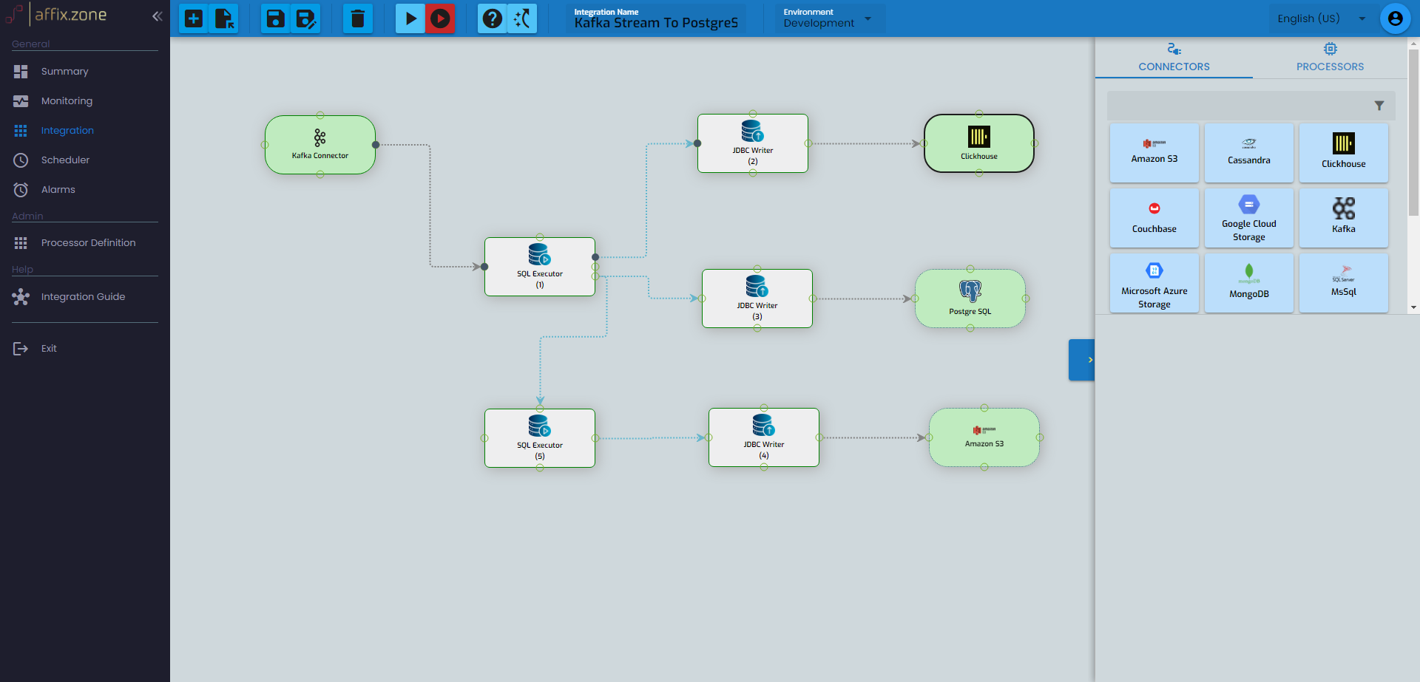Select the SQL Executor (5) node
1420x682 pixels.
[x=540, y=438]
